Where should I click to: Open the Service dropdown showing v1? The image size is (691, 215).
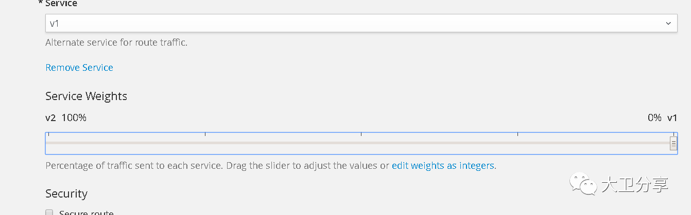pos(361,24)
